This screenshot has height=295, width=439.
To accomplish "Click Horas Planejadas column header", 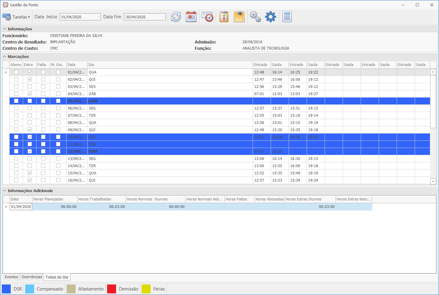I will (55, 199).
